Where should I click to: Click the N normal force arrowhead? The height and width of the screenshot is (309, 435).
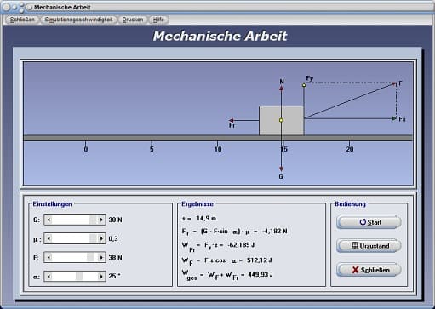point(281,89)
